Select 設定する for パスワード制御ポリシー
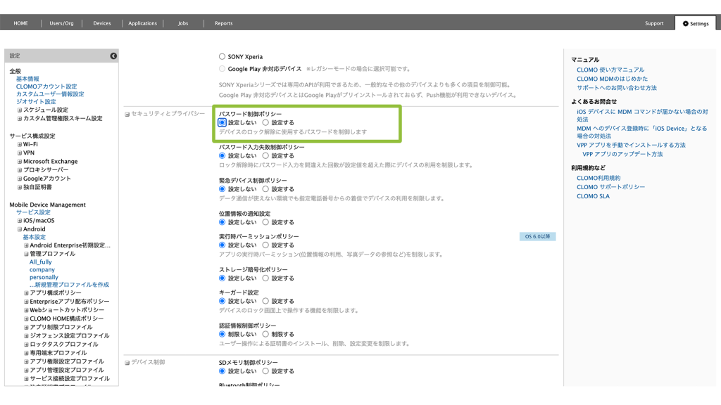Image resolution: width=721 pixels, height=405 pixels. coord(265,123)
